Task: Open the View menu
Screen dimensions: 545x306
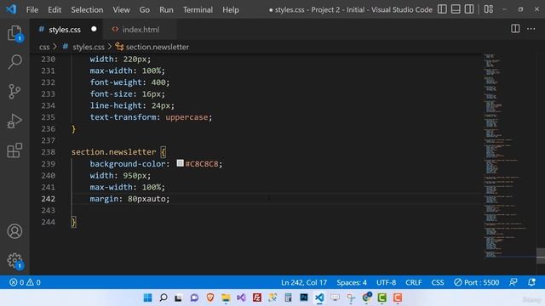Action: coord(121,9)
